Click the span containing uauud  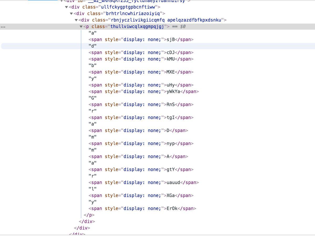[144, 183]
